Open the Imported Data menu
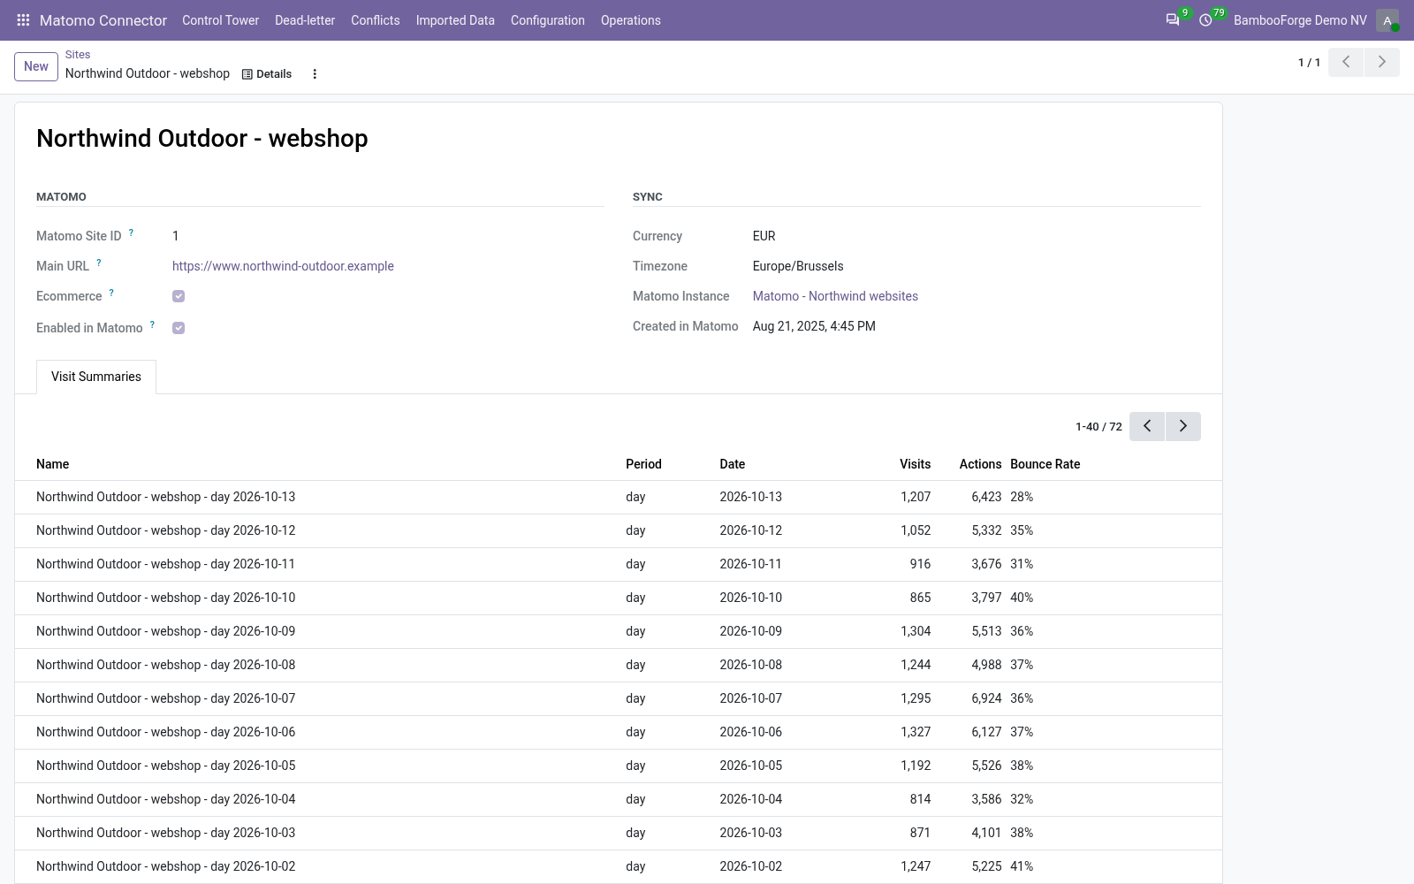 coord(455,20)
